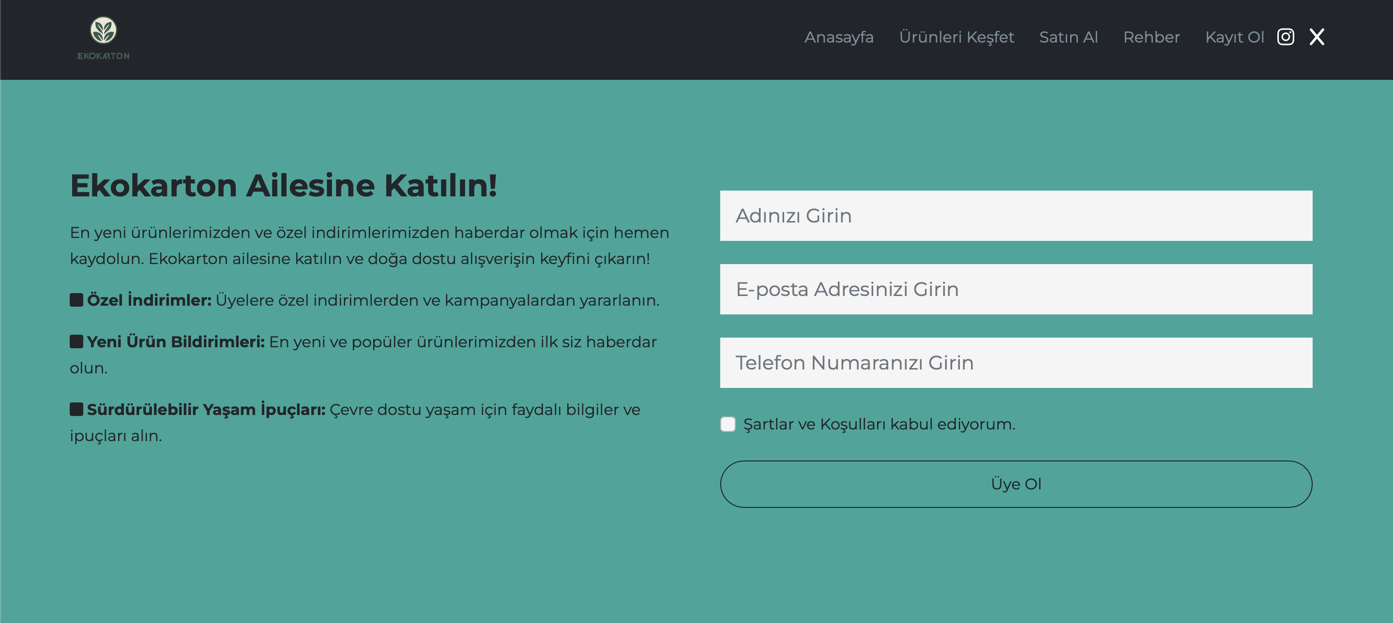Click the Sürdürülebilir Yaşam İpuçları bullet icon
Screen dimensions: 1393x623
[76, 409]
